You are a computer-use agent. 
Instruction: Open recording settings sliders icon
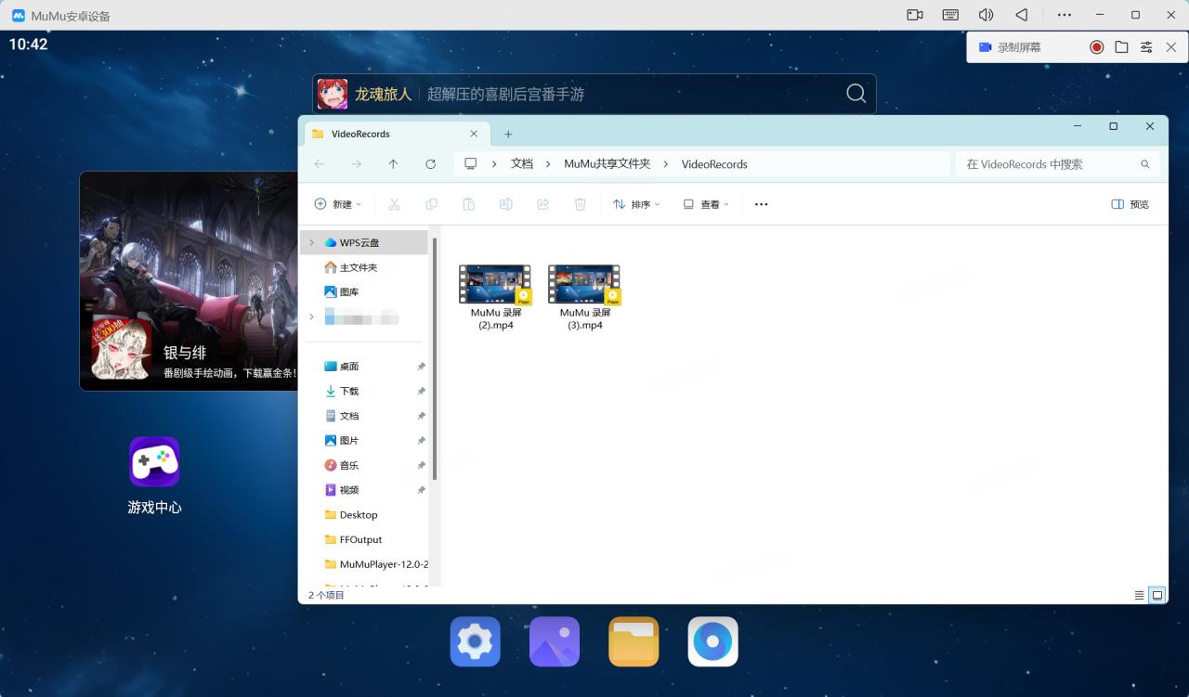(1146, 47)
